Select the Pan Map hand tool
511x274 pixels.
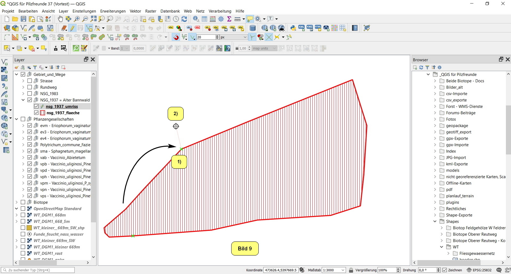pyautogui.click(x=60, y=19)
